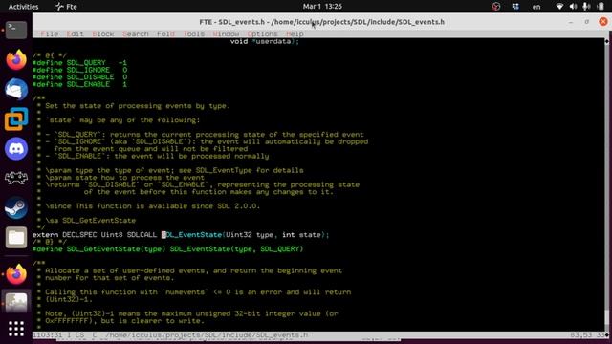The height and width of the screenshot is (344, 612).
Task: Open Thunderbird mail from the dock
Action: pyautogui.click(x=16, y=89)
